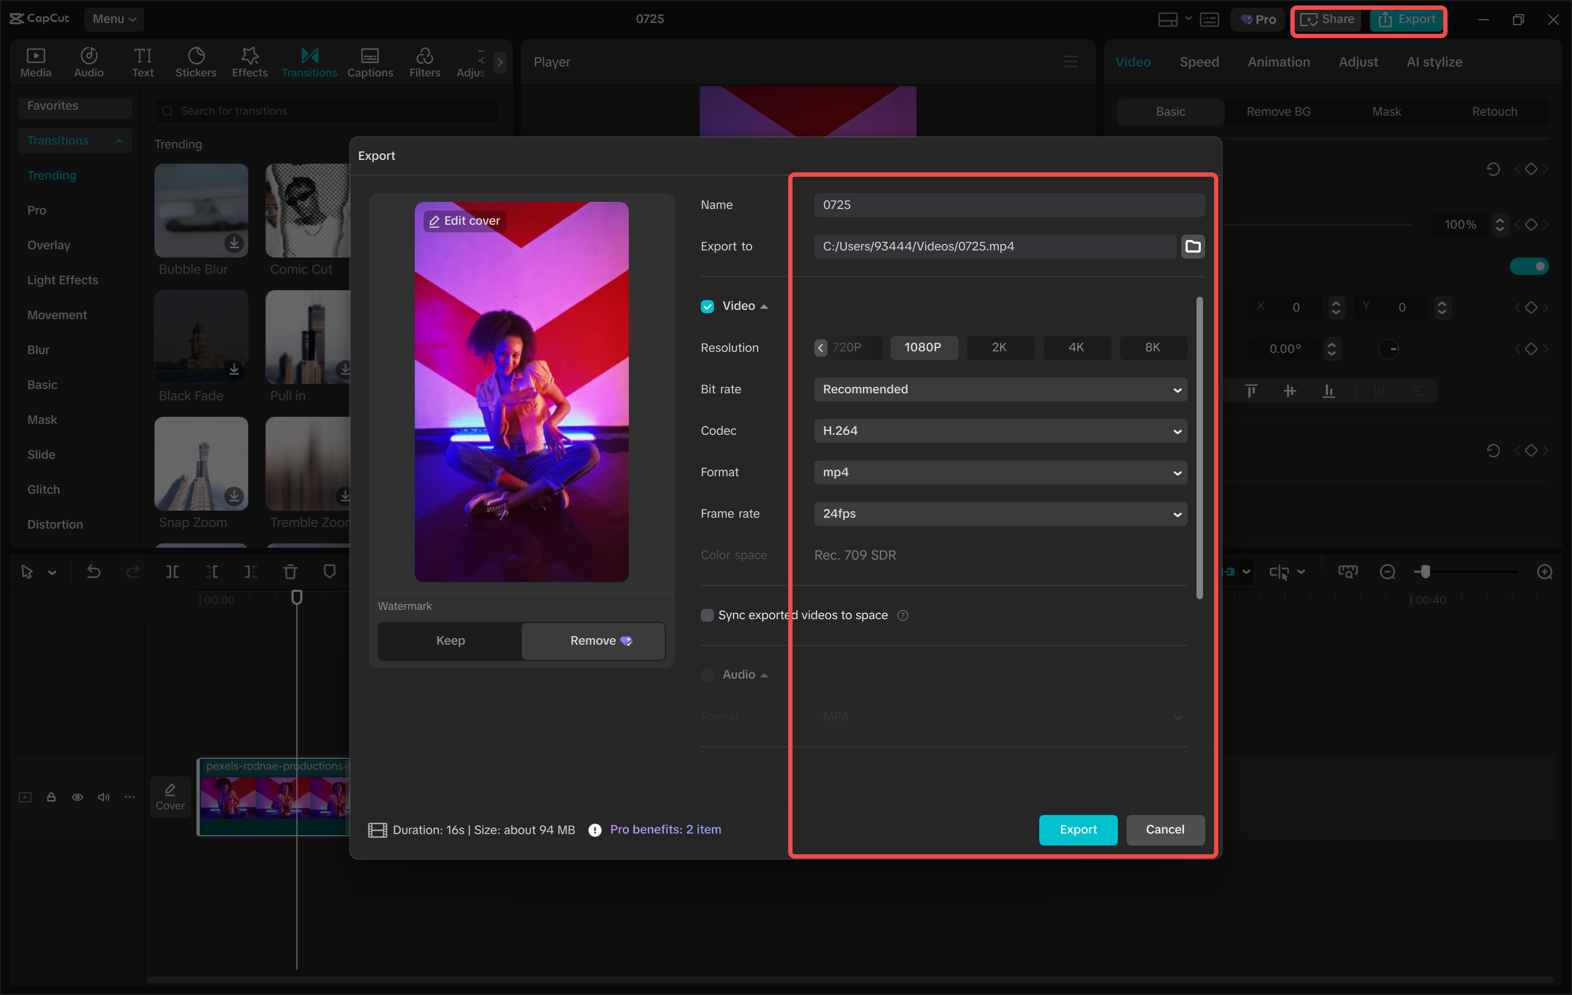
Task: Switch to the Speed tab
Action: pos(1199,62)
